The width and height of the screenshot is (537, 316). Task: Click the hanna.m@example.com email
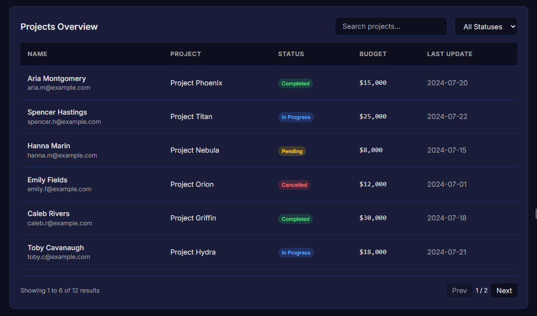(x=62, y=156)
